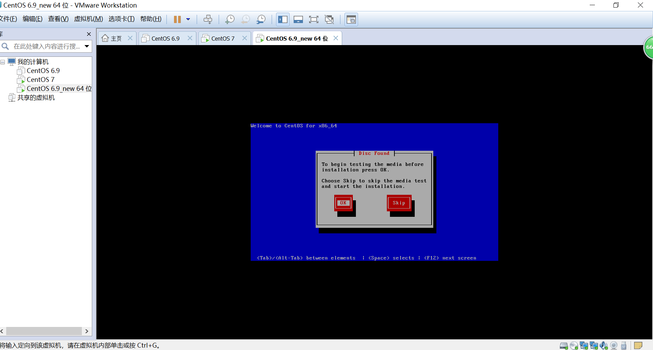The image size is (653, 350).
Task: Enter full screen mode
Action: tap(314, 19)
